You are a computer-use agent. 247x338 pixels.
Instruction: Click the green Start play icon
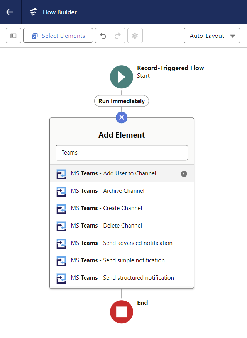click(122, 77)
